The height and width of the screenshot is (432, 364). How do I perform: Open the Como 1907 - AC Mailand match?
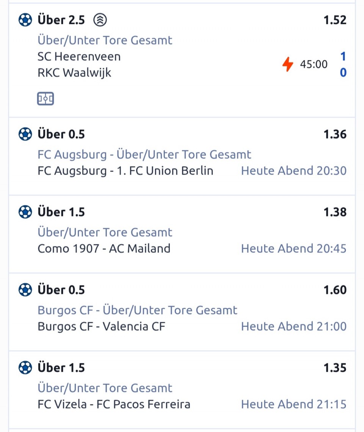104,248
